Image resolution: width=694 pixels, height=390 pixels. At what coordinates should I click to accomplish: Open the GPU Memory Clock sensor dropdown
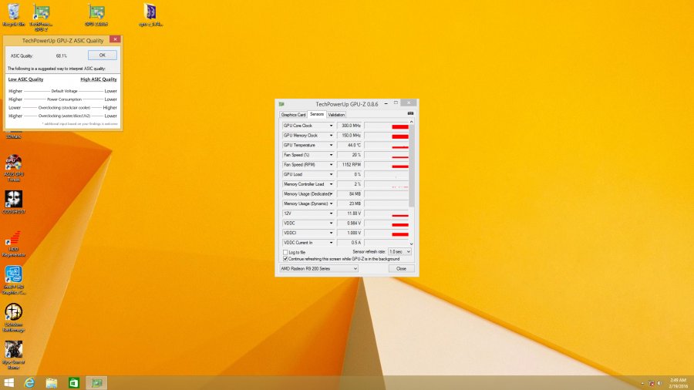[331, 136]
